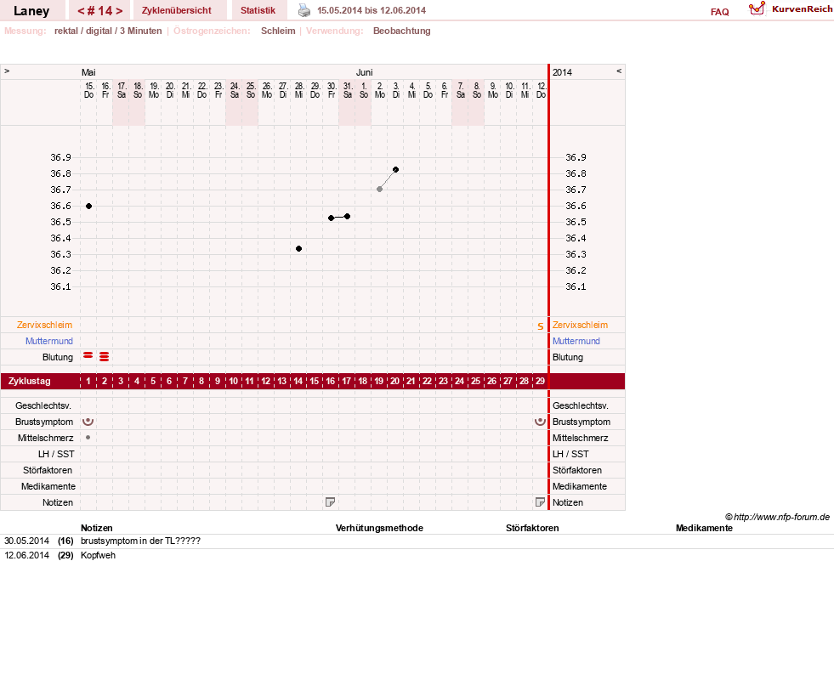Click 'Beobachtung' Verwendung value

pos(401,31)
